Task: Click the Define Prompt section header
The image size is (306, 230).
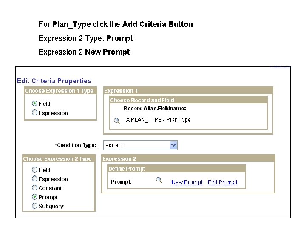Action: (x=127, y=169)
